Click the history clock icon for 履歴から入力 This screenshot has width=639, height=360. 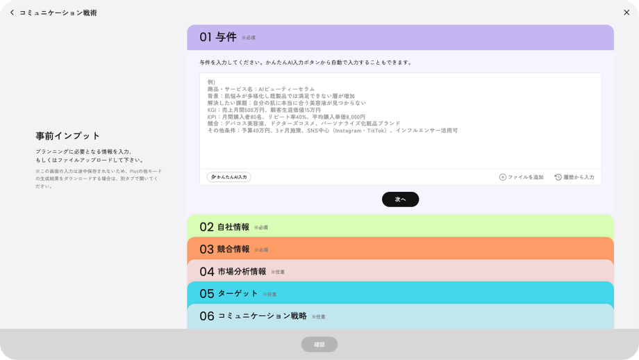pyautogui.click(x=558, y=177)
